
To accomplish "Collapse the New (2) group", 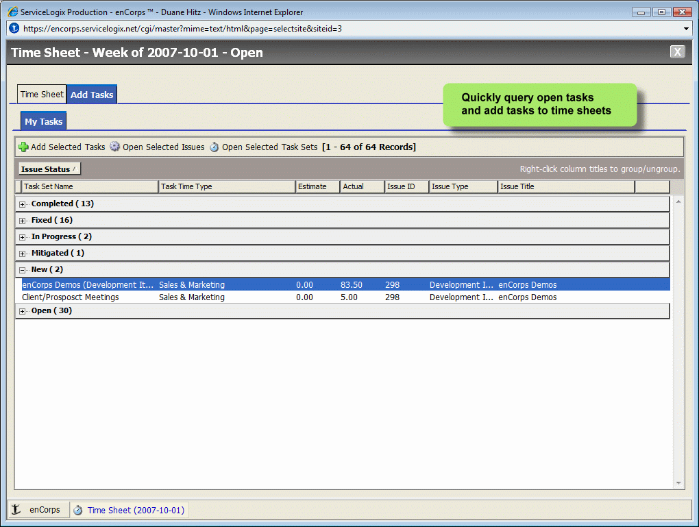I will pos(23,270).
